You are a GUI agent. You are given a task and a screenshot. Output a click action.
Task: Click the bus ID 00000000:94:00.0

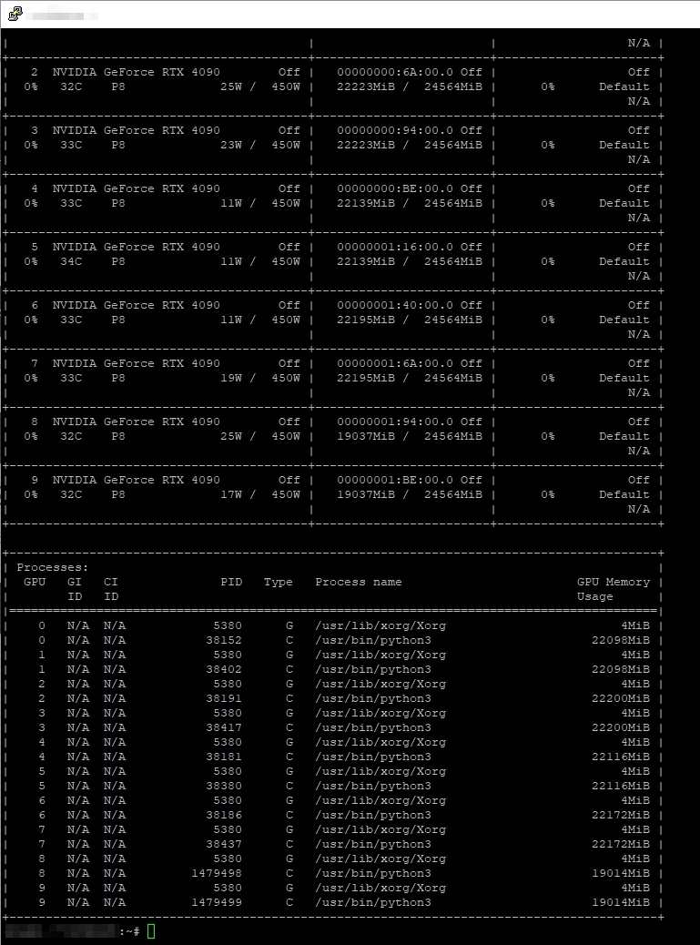pos(395,130)
